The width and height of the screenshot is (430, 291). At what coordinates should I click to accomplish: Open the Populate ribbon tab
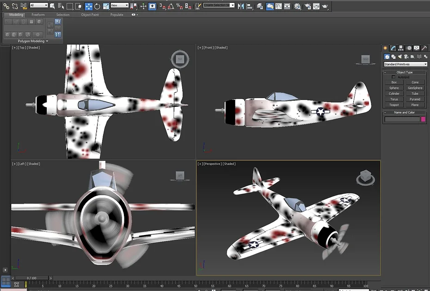pos(117,14)
